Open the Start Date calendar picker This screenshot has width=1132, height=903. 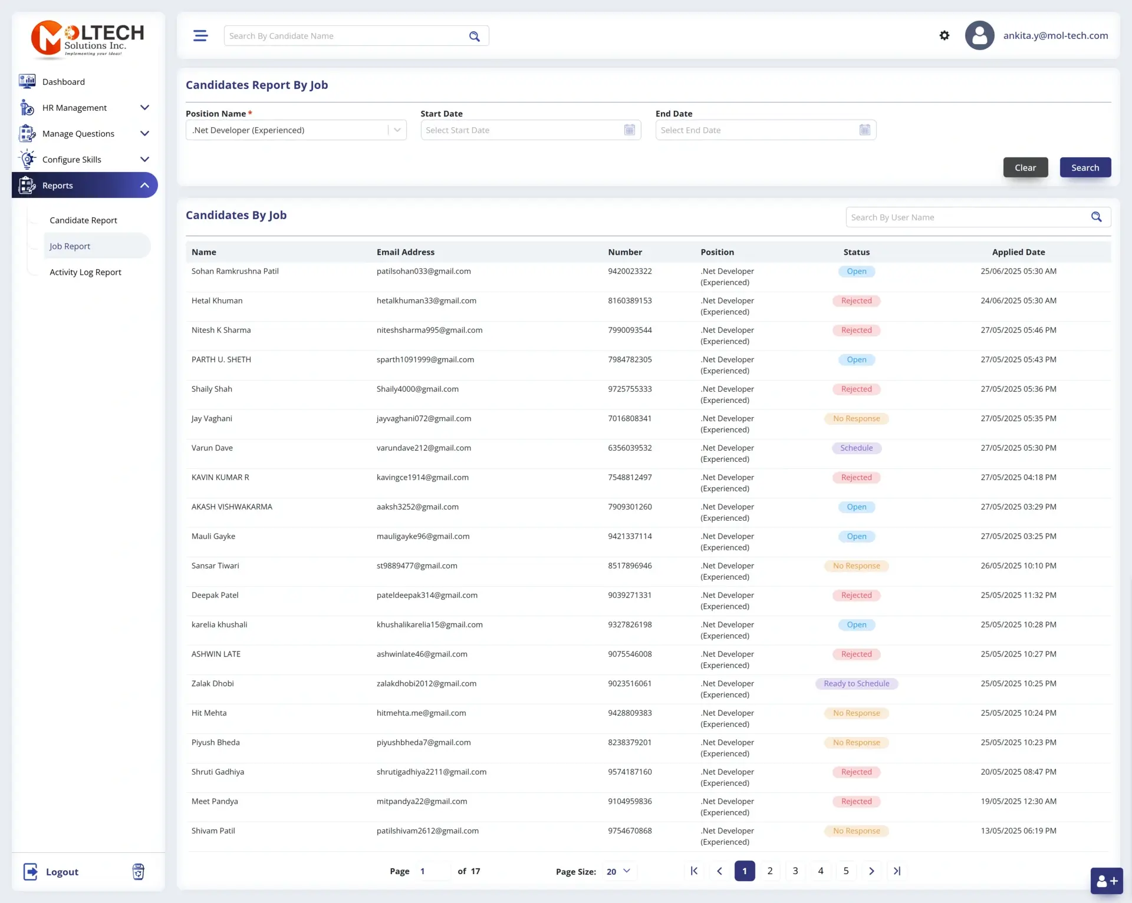pyautogui.click(x=629, y=130)
